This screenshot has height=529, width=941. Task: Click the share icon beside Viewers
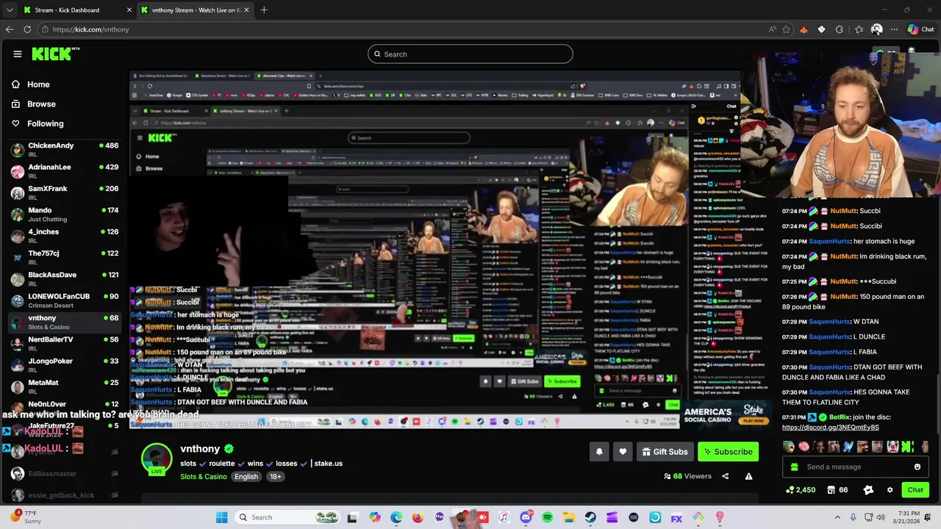pos(725,476)
